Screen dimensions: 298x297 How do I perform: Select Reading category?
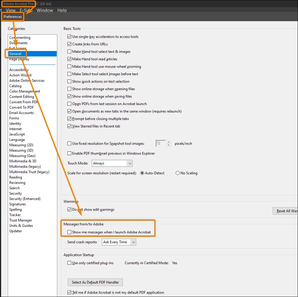pos(16,177)
